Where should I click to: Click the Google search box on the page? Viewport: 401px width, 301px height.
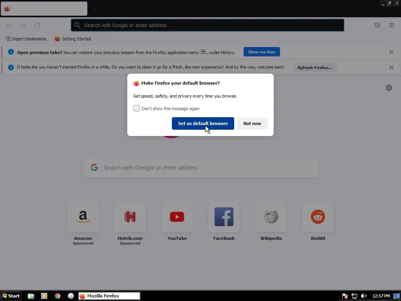200,168
